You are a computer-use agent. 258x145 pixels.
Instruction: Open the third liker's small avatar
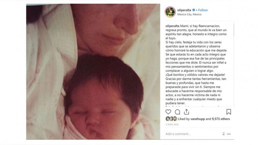pyautogui.click(x=175, y=119)
